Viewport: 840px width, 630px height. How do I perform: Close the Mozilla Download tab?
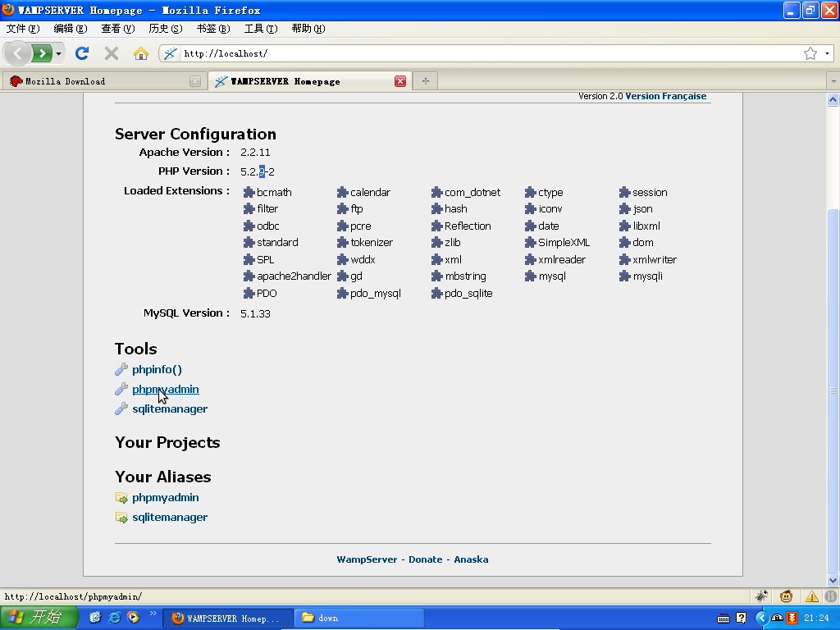click(195, 81)
